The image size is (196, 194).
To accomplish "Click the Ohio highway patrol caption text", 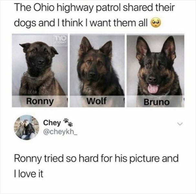I will click(x=94, y=15).
